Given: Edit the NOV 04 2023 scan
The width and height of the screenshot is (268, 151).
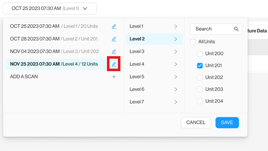Looking at the screenshot, I should pos(114,51).
